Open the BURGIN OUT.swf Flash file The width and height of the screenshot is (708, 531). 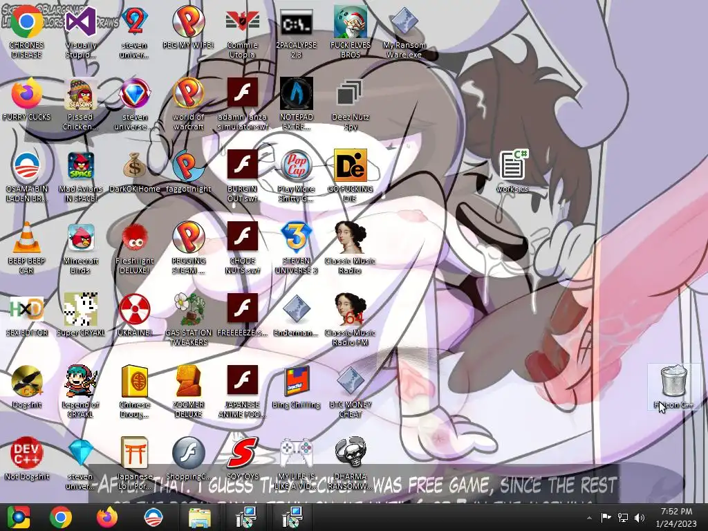[x=242, y=176]
